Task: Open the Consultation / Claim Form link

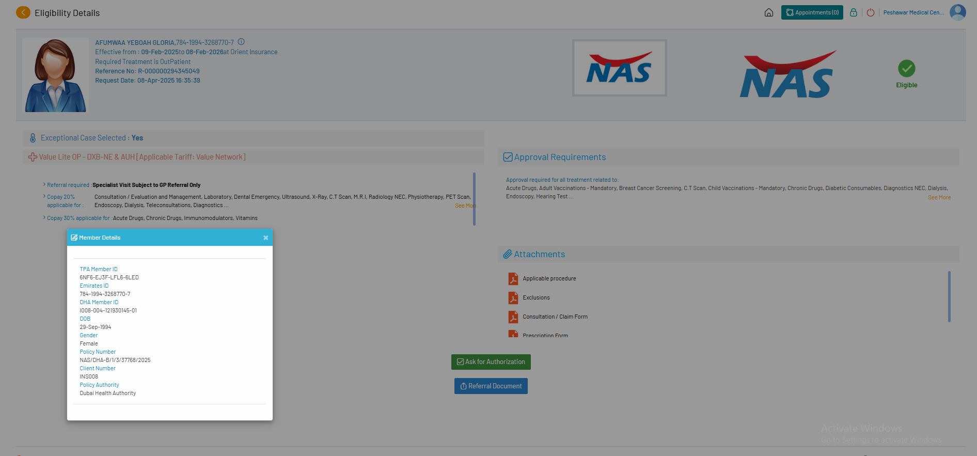Action: [555, 317]
